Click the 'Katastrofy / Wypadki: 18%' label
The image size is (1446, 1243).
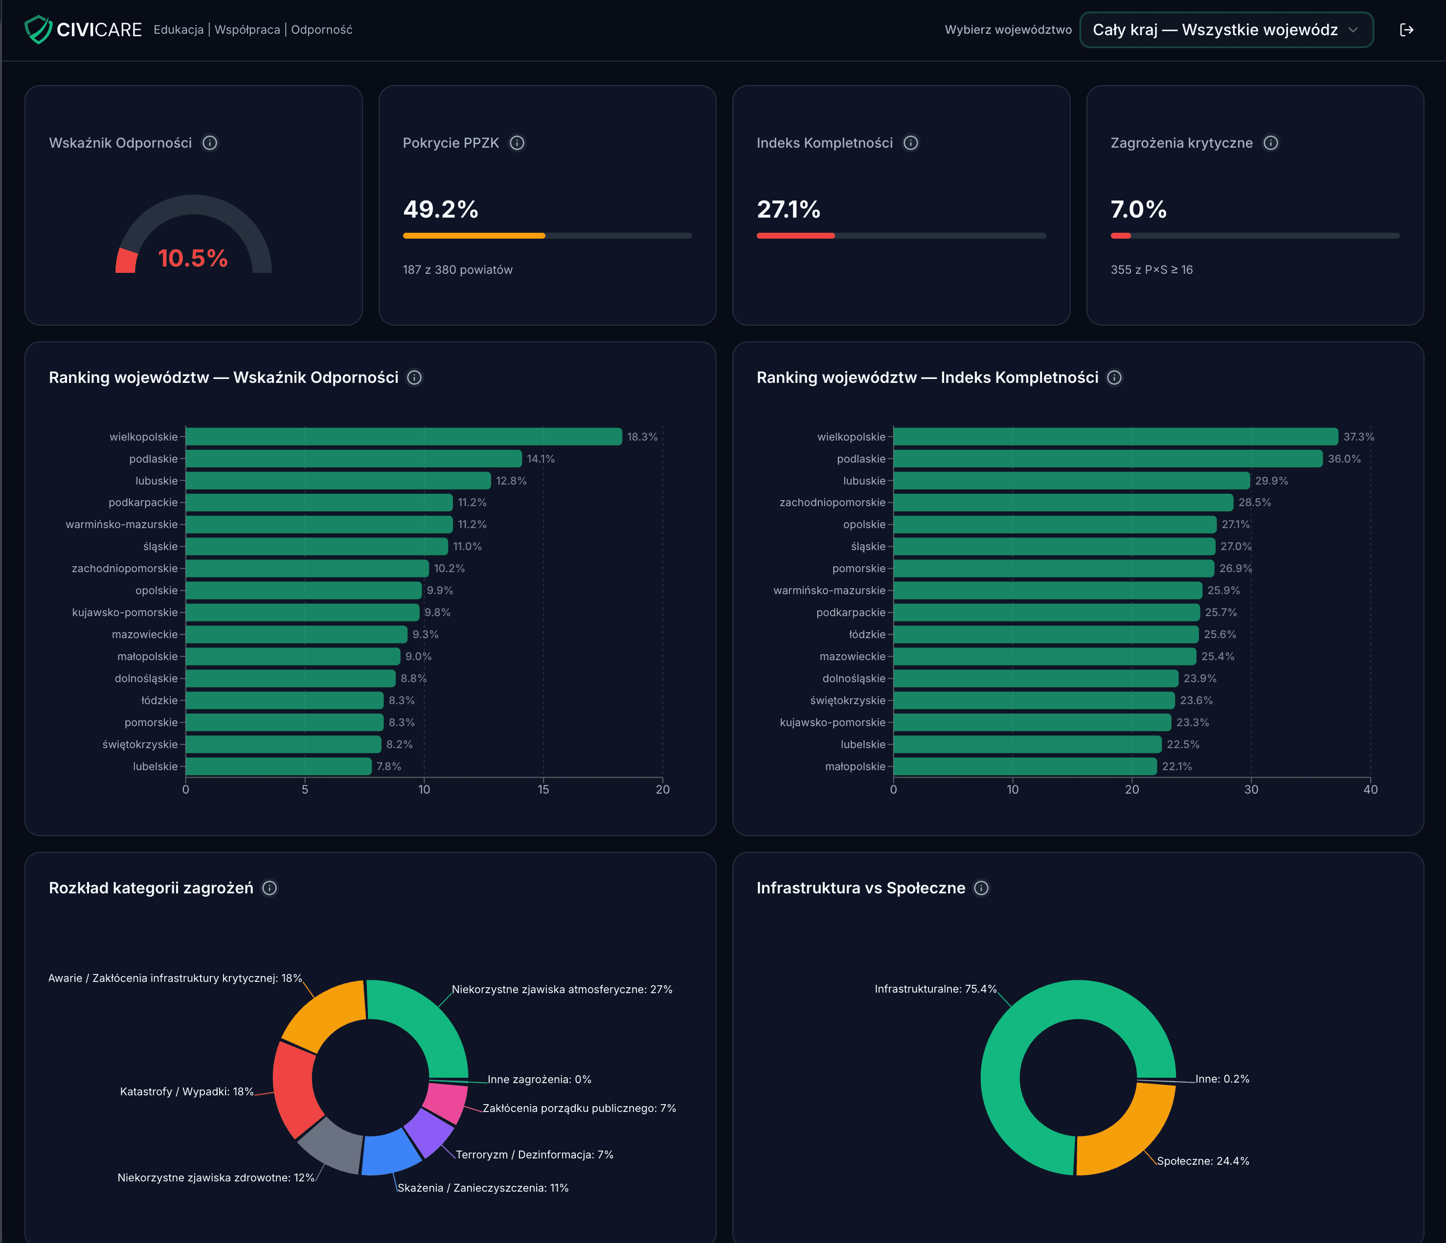pos(186,1091)
